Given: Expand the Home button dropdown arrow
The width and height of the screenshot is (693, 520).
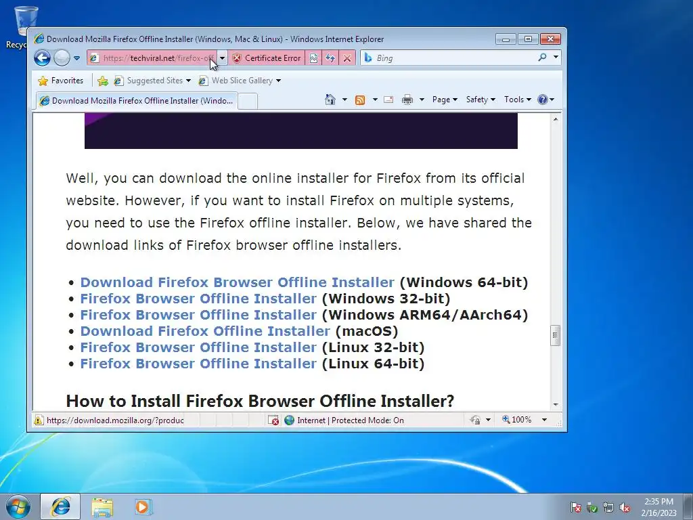Looking at the screenshot, I should 344,100.
